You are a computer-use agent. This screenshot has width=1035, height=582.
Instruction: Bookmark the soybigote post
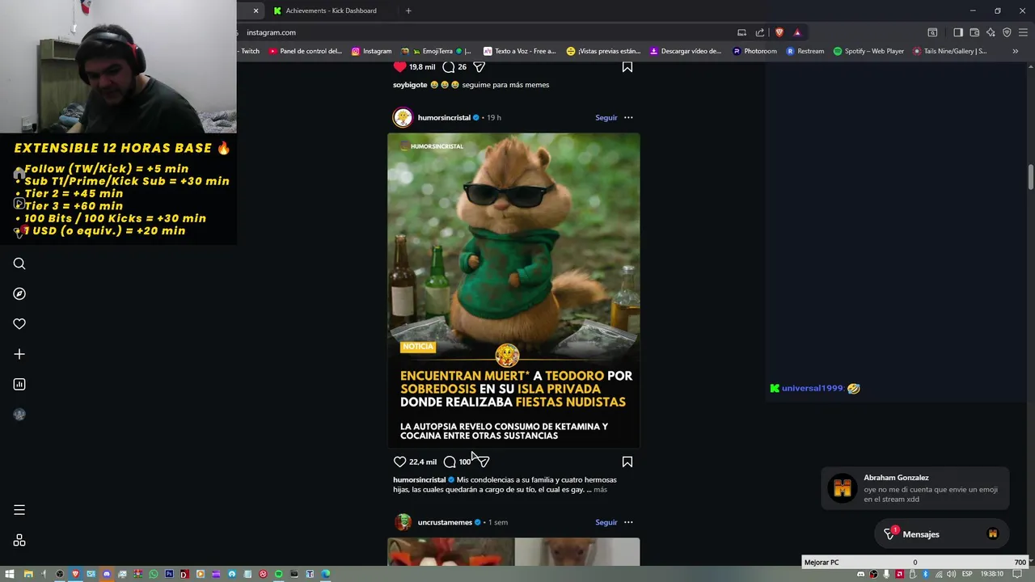[627, 67]
